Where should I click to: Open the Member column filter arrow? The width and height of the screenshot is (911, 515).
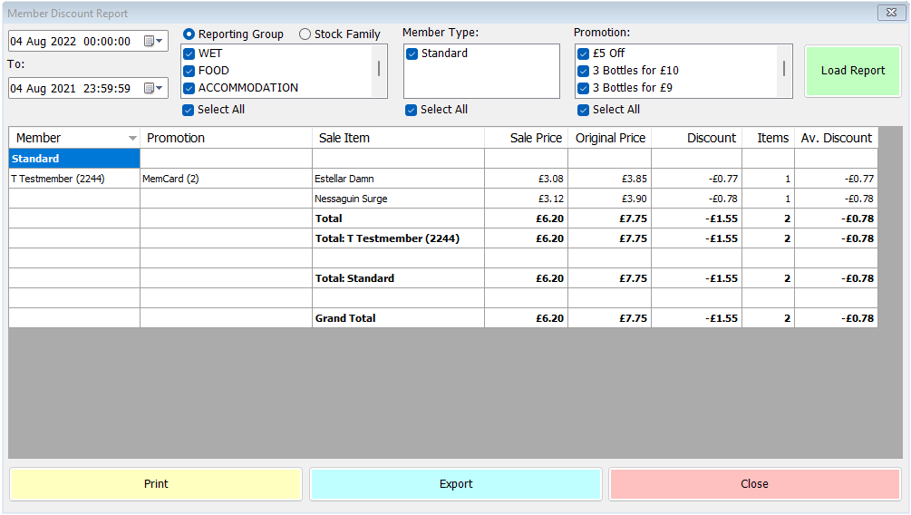click(x=132, y=139)
